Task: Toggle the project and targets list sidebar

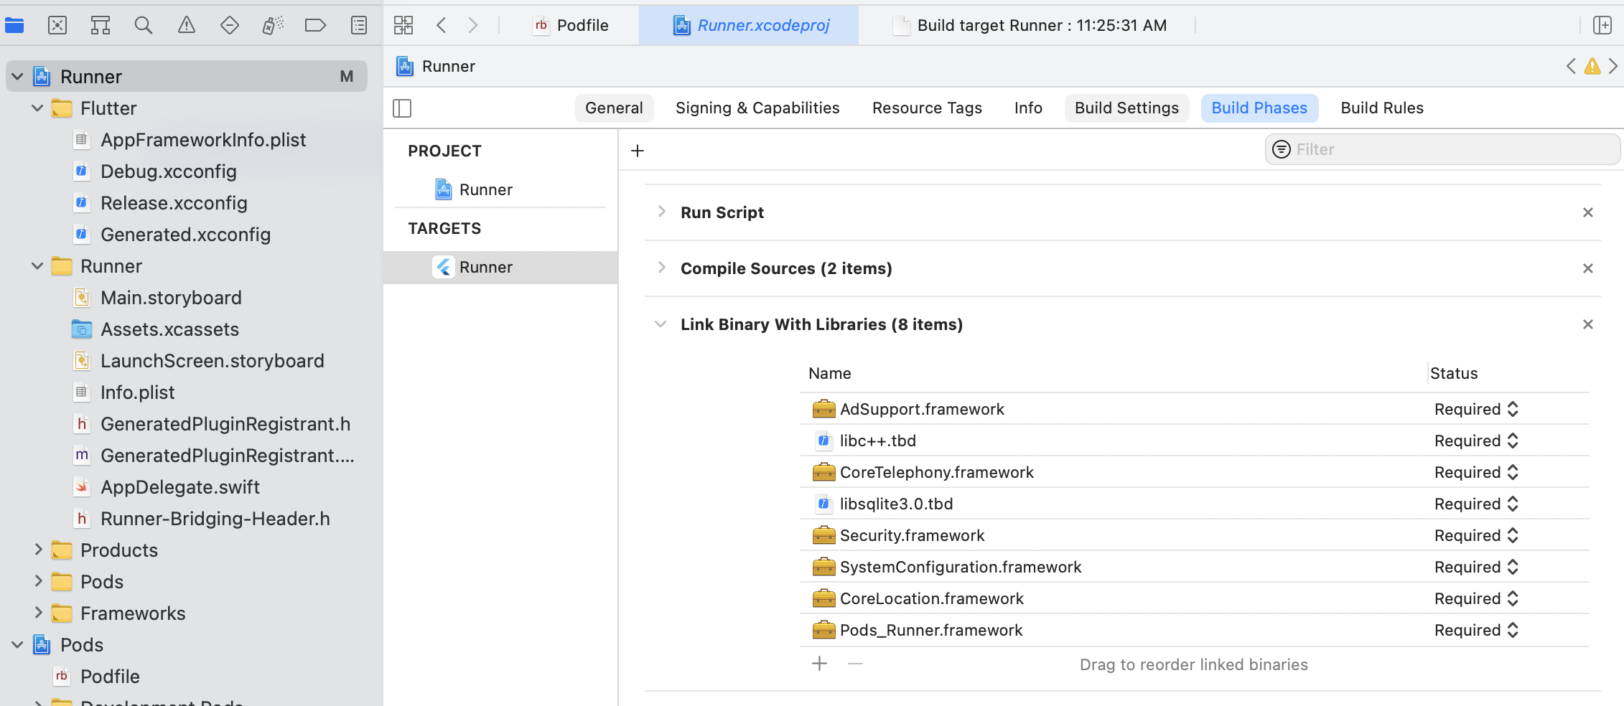Action: [x=402, y=108]
